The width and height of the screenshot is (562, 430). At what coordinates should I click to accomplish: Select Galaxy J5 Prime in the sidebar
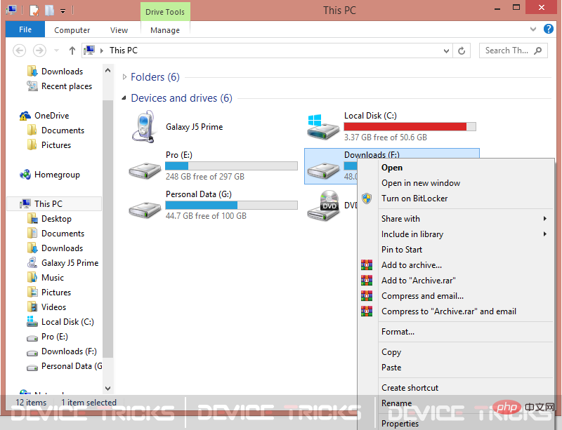tap(70, 263)
